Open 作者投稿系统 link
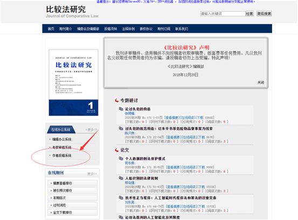 [62, 155]
